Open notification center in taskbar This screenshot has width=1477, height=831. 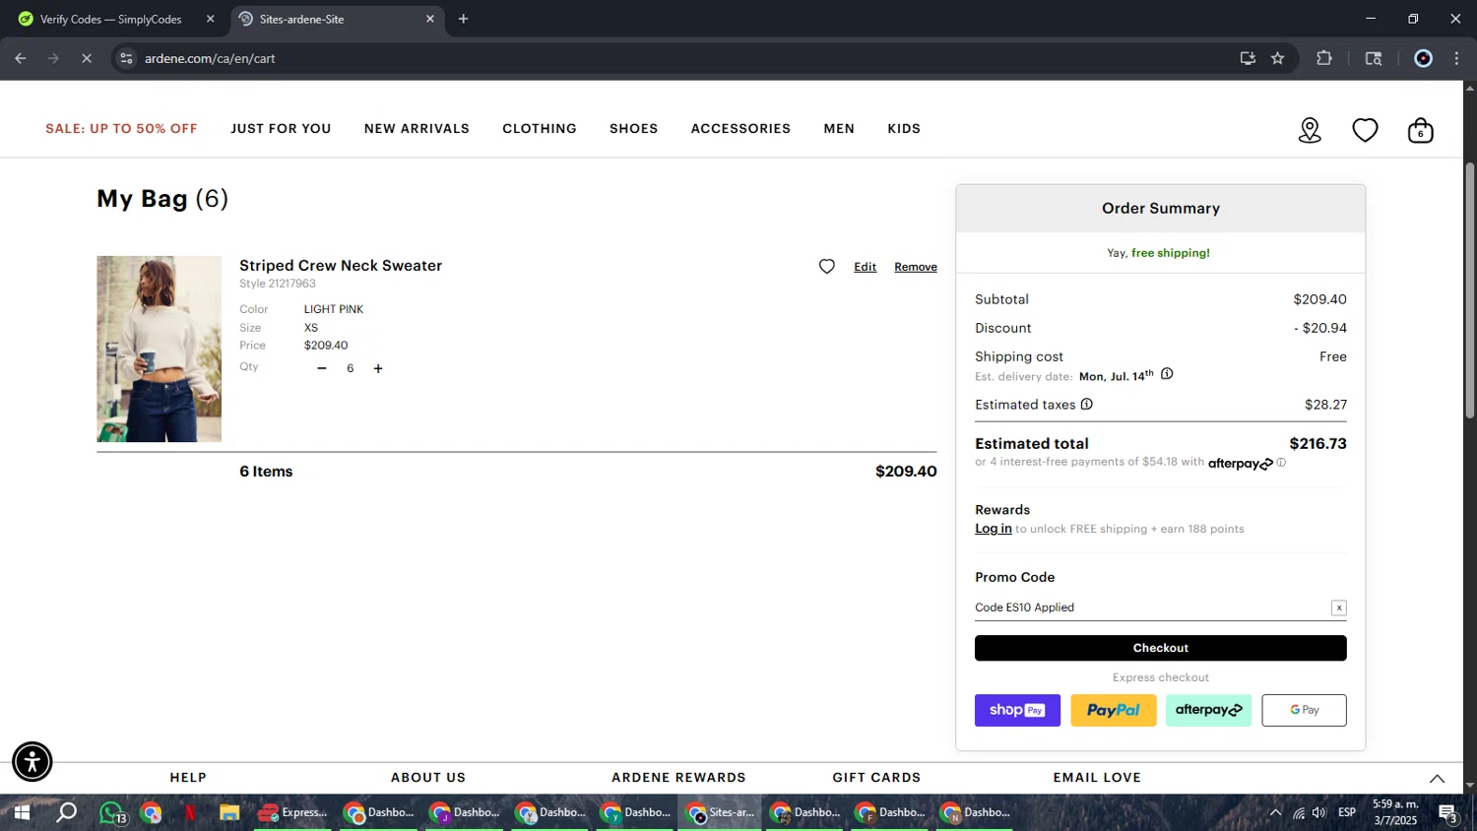pyautogui.click(x=1447, y=813)
